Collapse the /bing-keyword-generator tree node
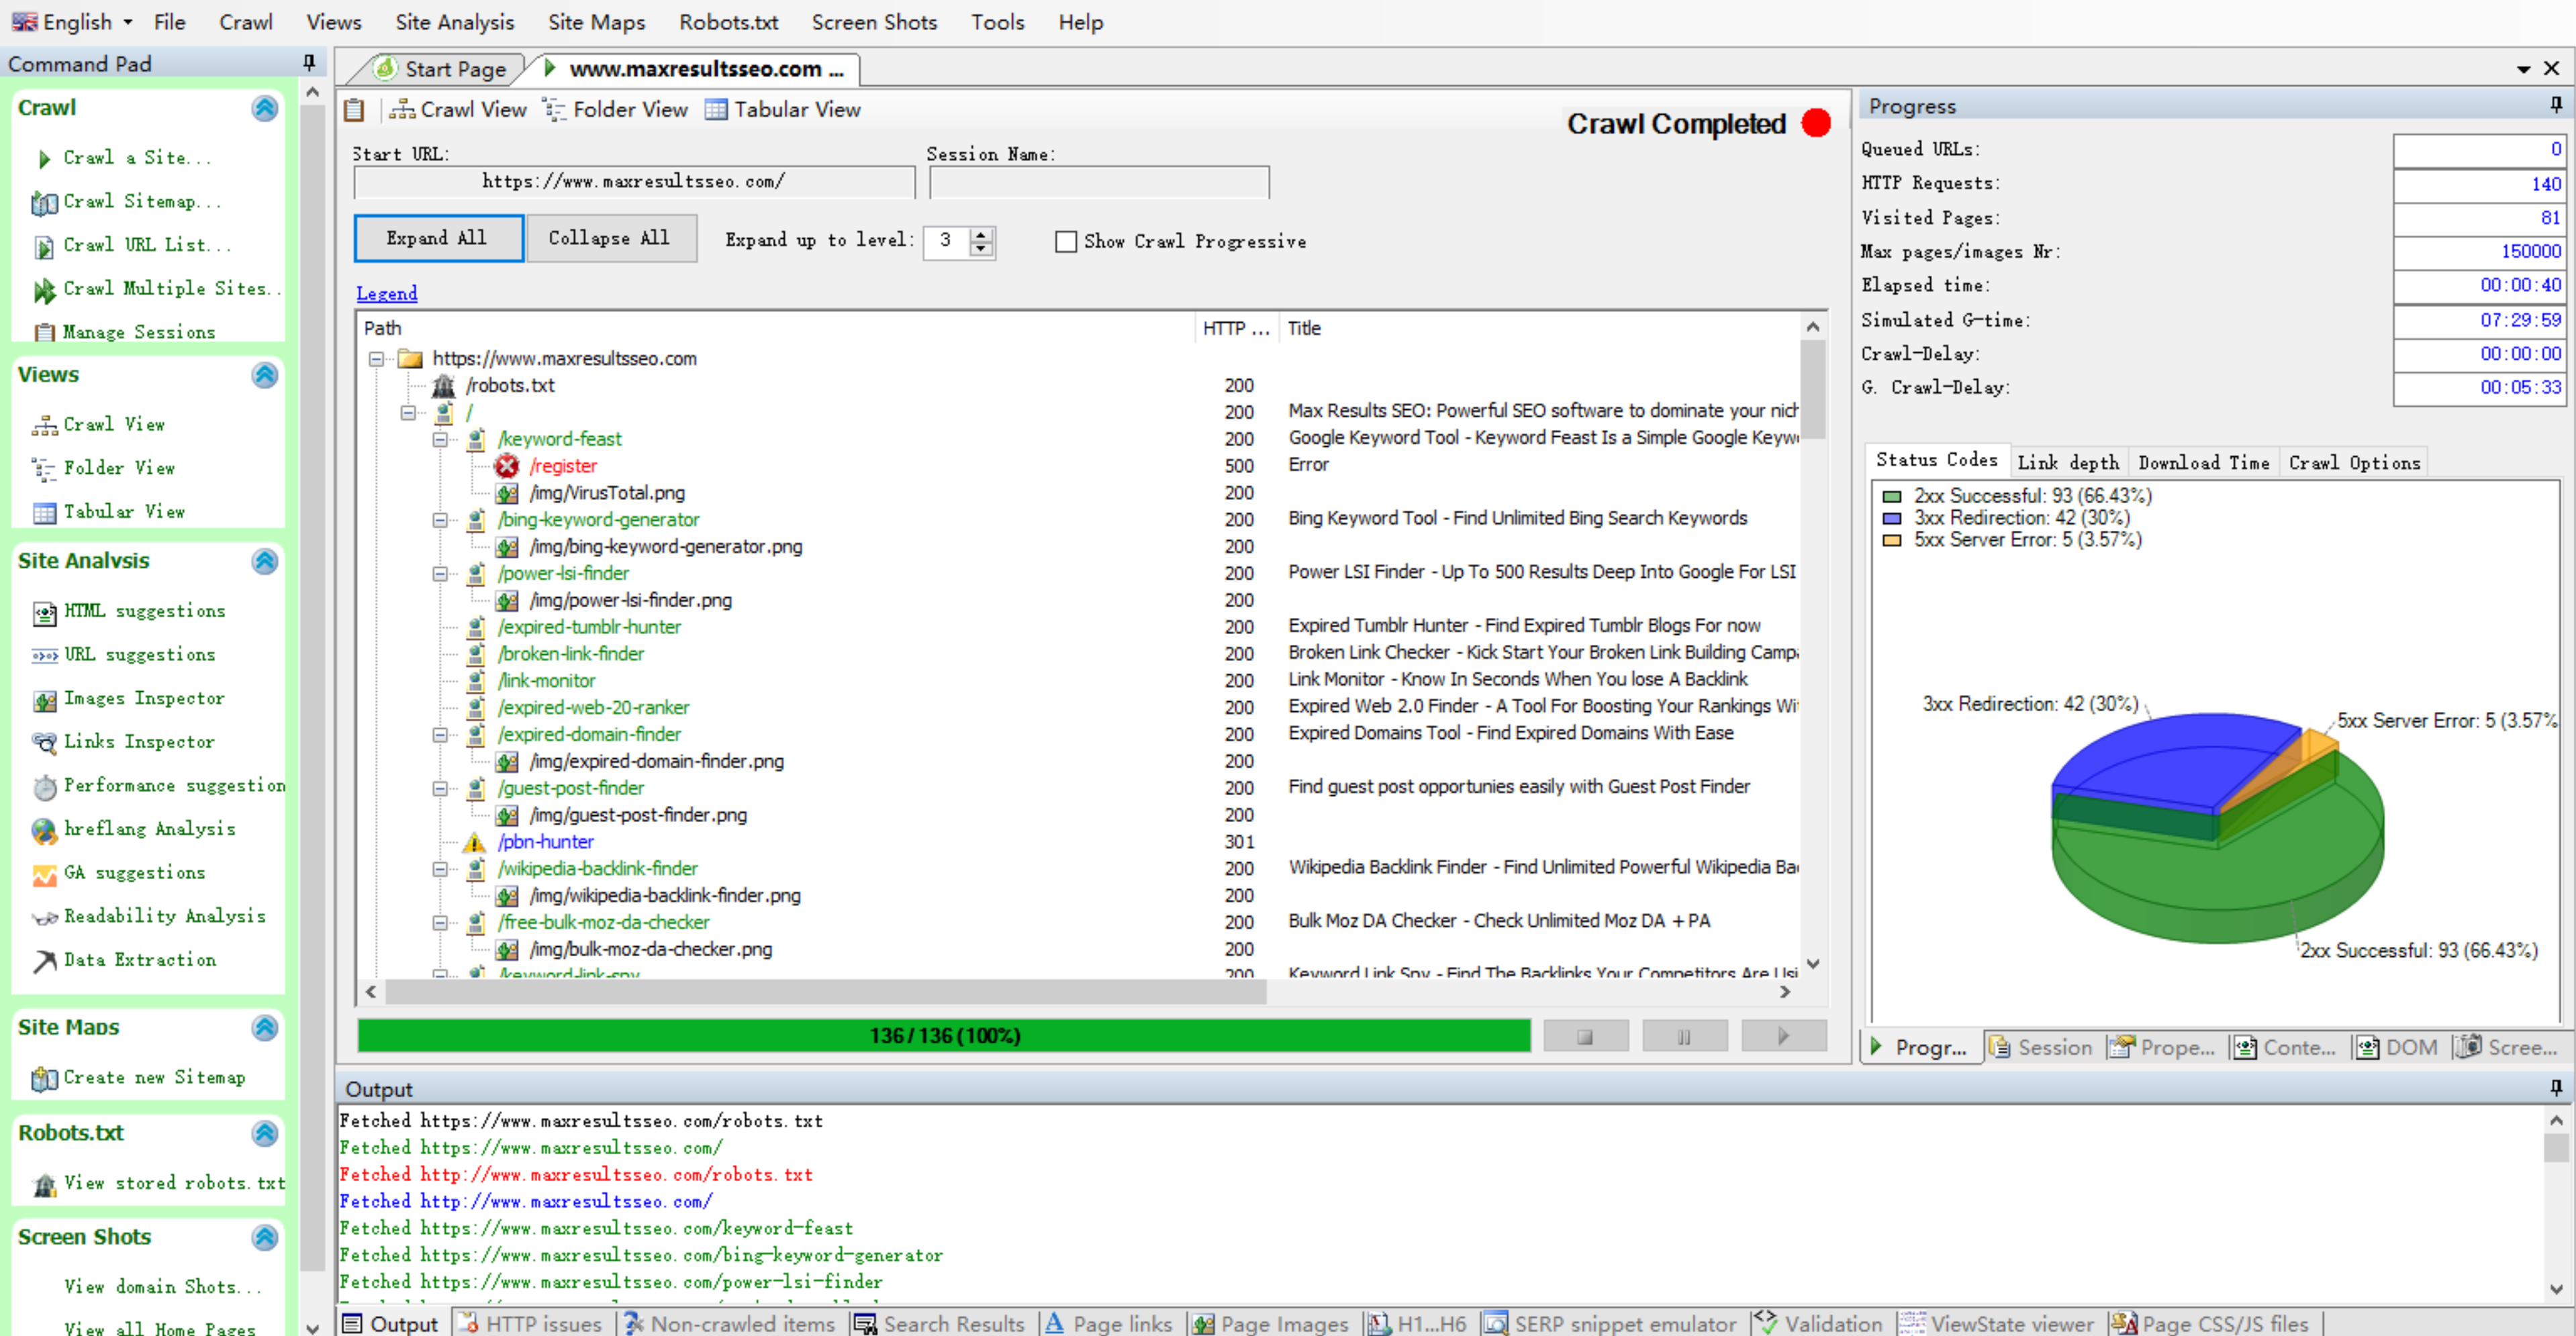This screenshot has height=1336, width=2576. pyautogui.click(x=440, y=519)
